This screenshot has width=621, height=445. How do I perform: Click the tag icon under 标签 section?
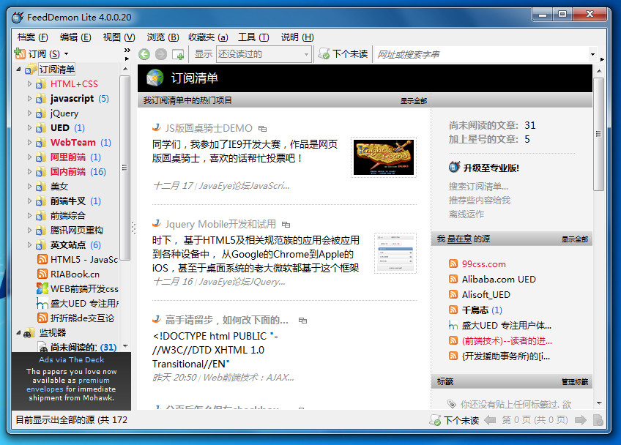click(452, 404)
